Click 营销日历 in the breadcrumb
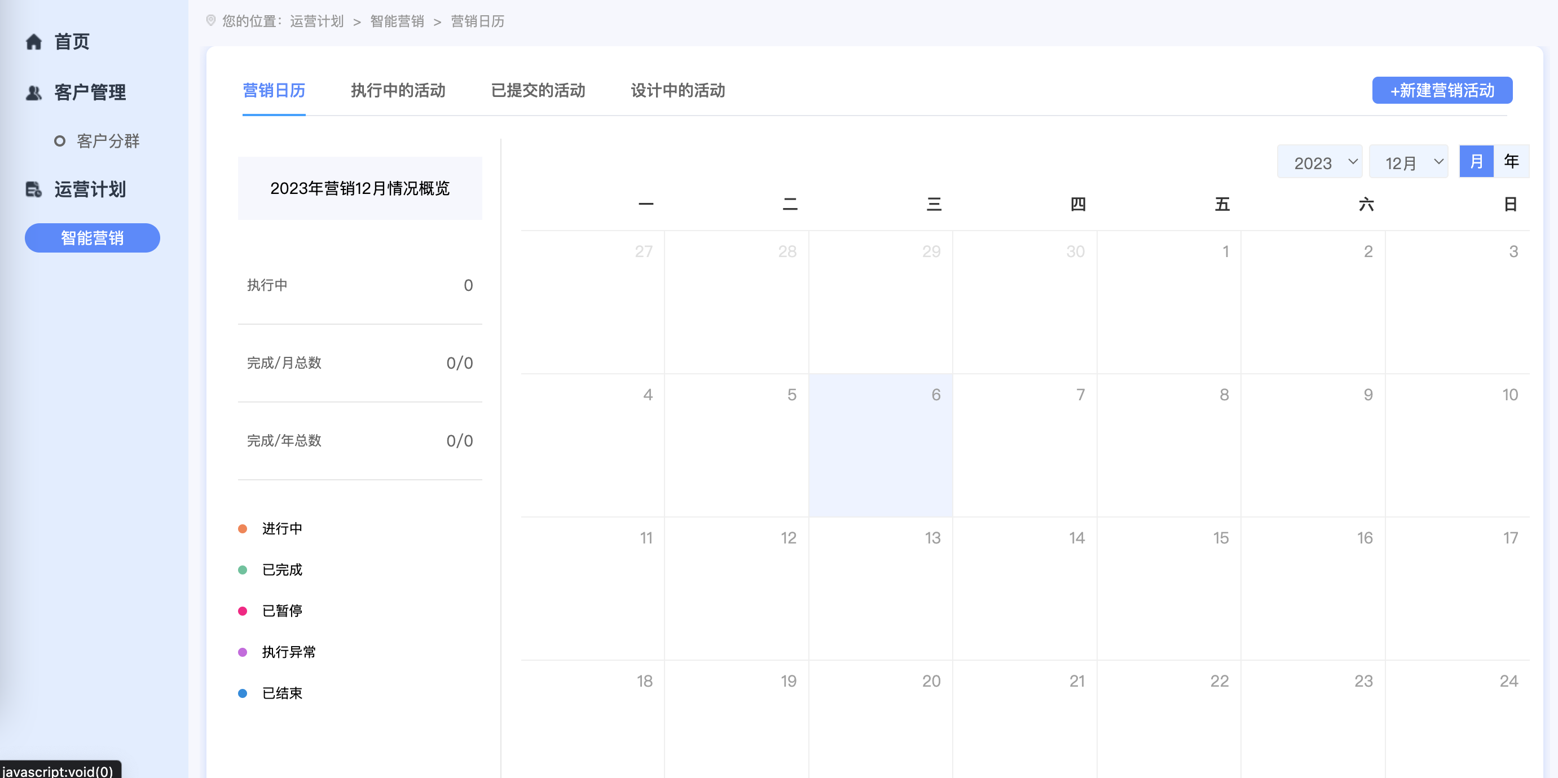 tap(478, 21)
